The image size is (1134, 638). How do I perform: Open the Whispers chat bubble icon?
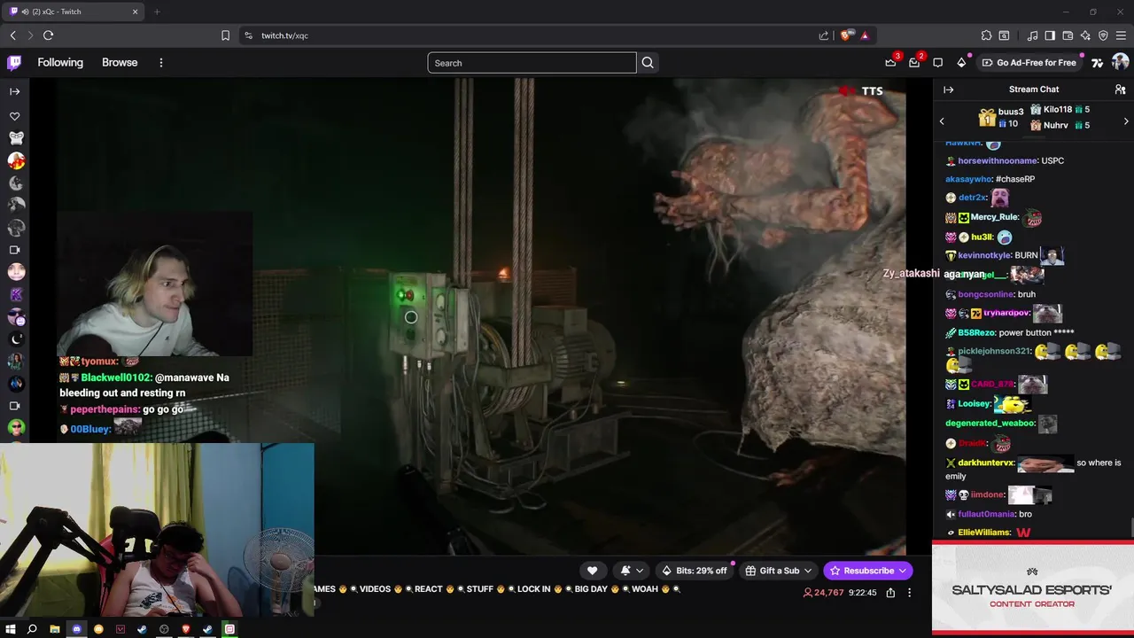pyautogui.click(x=937, y=63)
